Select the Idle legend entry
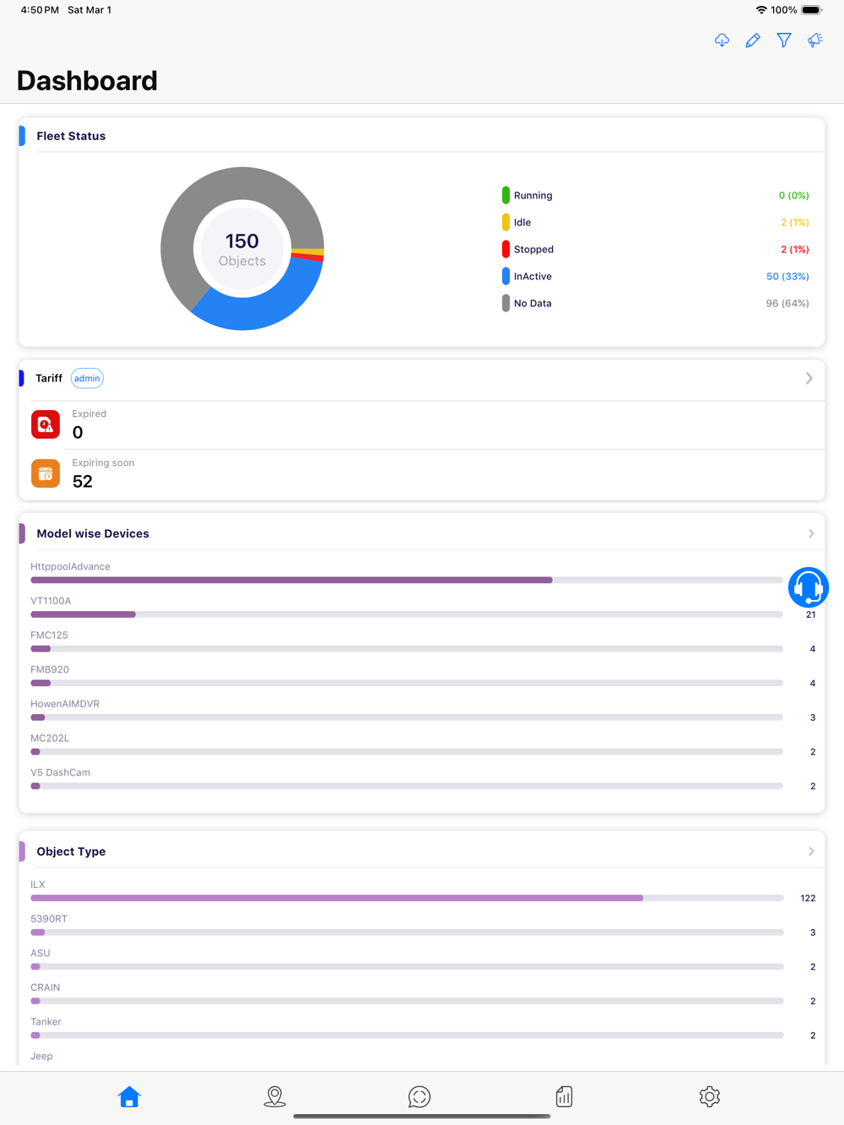Image resolution: width=844 pixels, height=1125 pixels. (656, 222)
